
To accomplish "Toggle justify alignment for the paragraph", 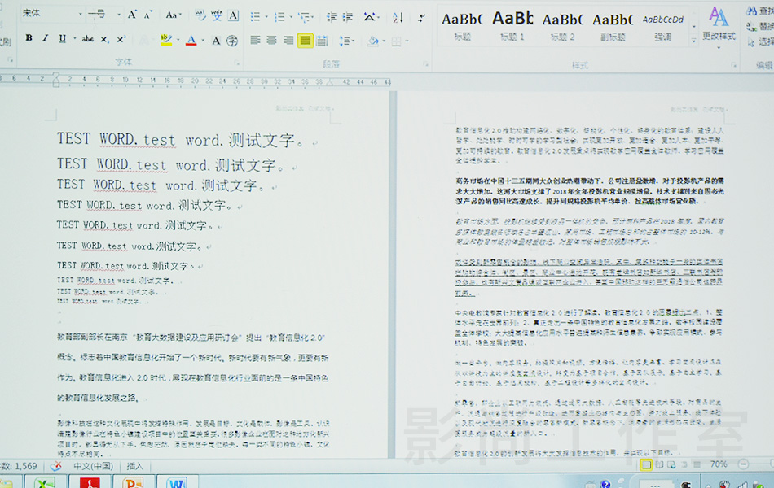I will [305, 40].
